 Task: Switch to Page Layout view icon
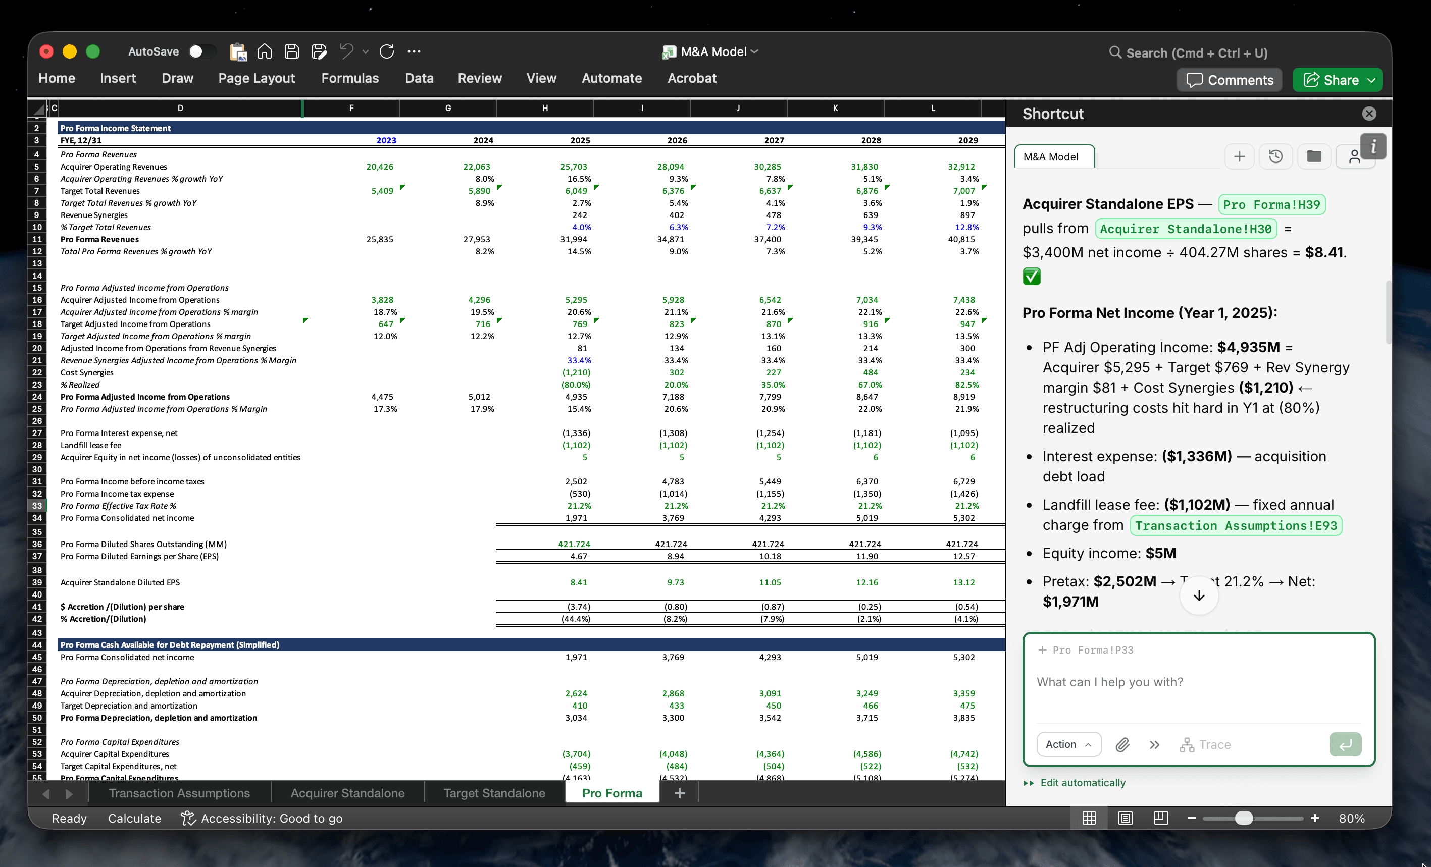[1125, 818]
